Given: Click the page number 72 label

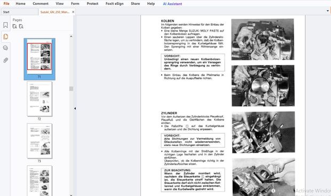Looking at the screenshot, I should click(x=40, y=119).
